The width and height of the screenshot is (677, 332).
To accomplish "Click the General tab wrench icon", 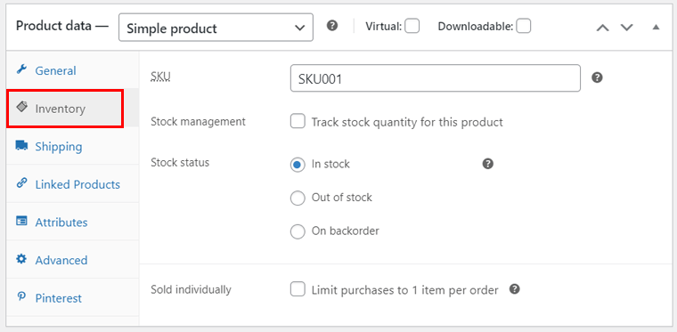I will 21,69.
